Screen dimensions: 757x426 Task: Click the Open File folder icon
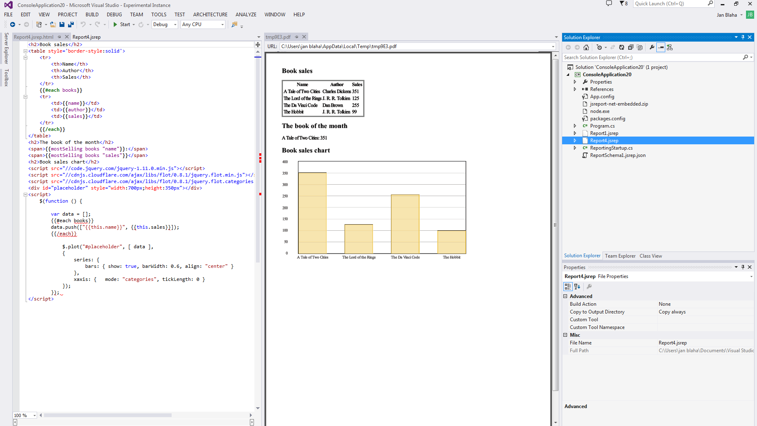(x=53, y=24)
